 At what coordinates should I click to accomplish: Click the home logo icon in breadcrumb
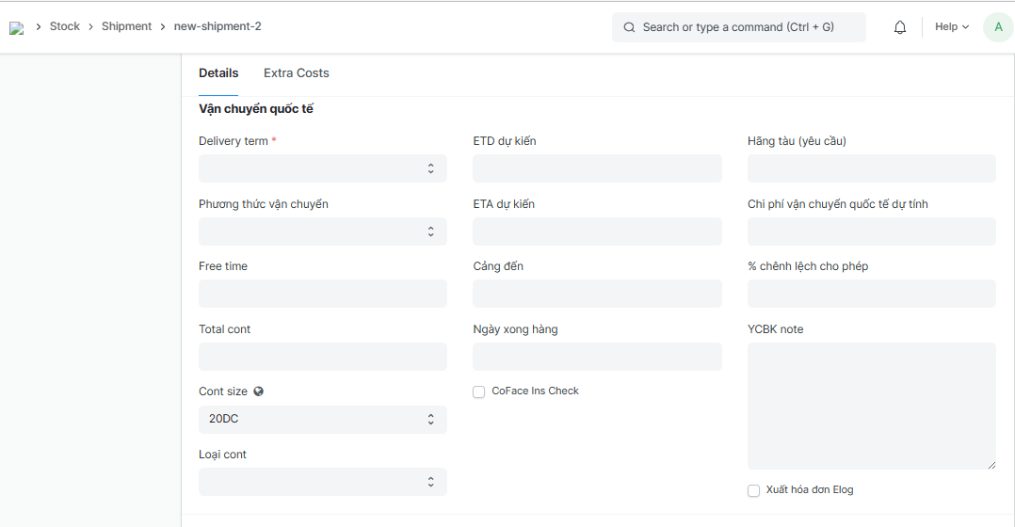16,28
